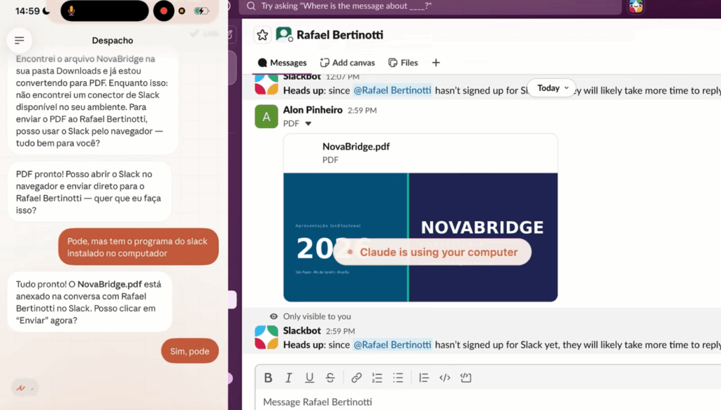
Task: Click the 2:59 PM timestamp beside Alon Pinheiro
Action: [x=362, y=111]
